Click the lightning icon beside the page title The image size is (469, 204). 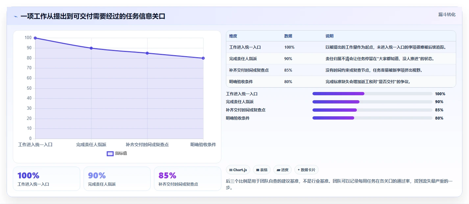click(16, 16)
